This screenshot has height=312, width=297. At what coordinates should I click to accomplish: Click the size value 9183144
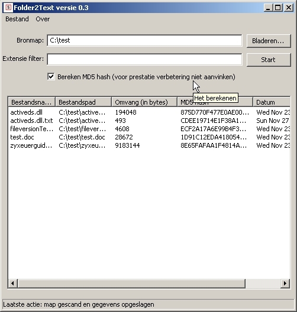tap(127, 145)
